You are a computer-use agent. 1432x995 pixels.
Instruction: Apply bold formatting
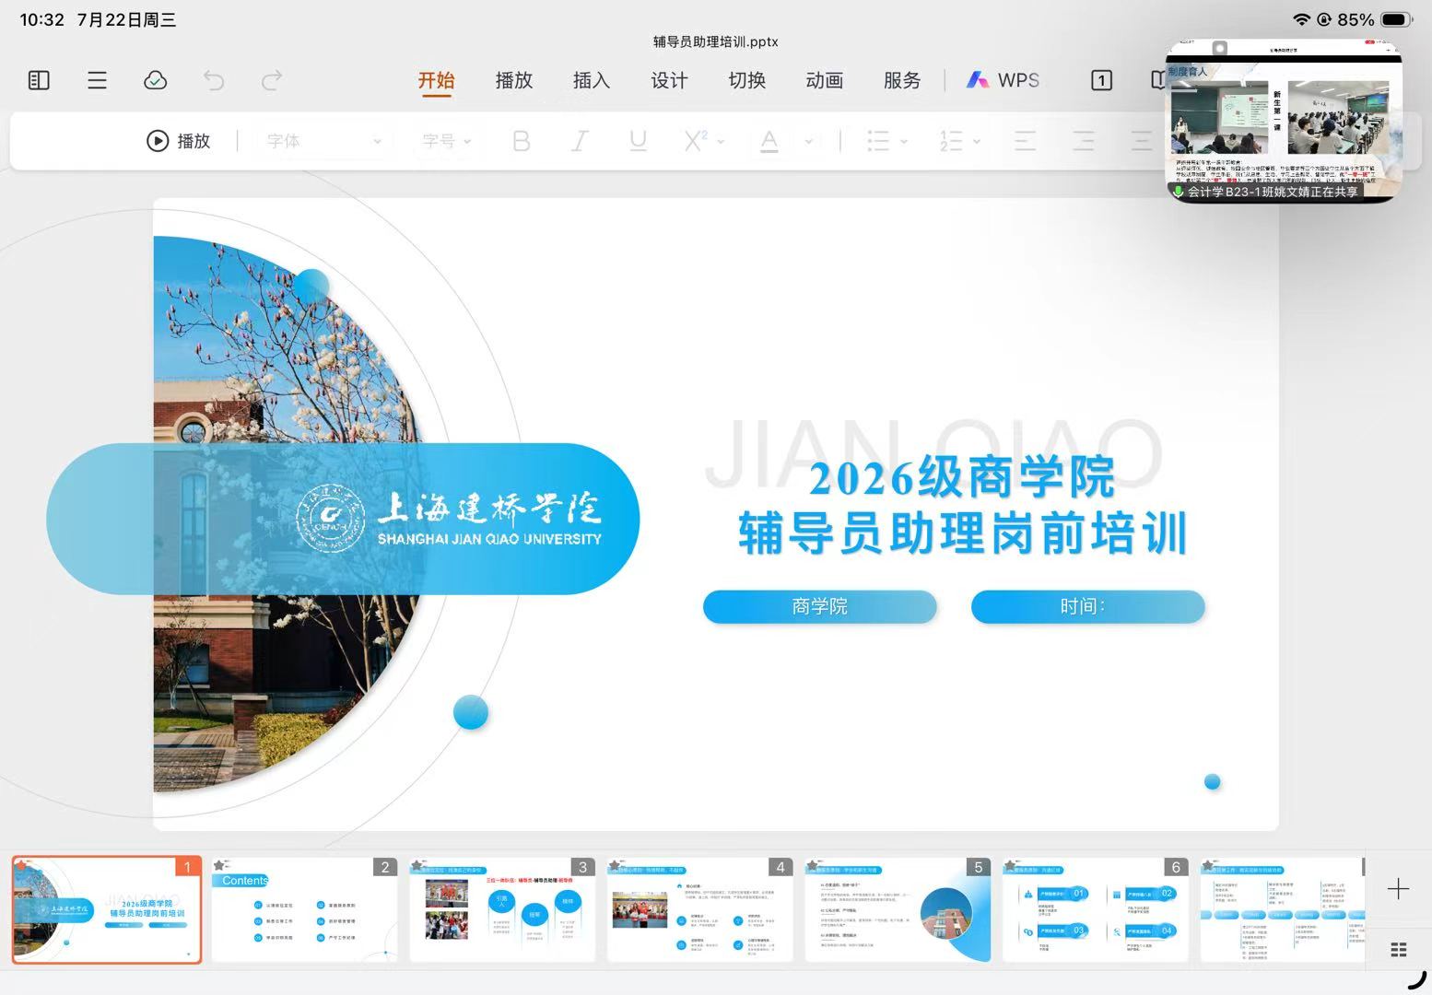pos(522,141)
